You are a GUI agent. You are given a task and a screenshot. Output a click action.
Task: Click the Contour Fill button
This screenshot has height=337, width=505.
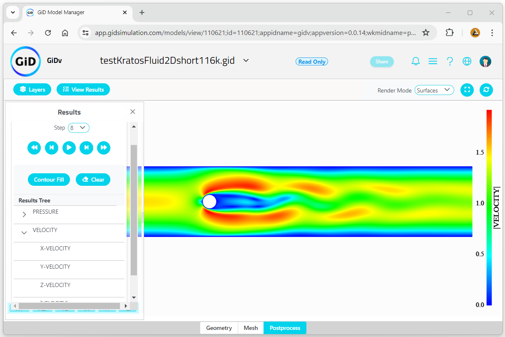pos(49,180)
